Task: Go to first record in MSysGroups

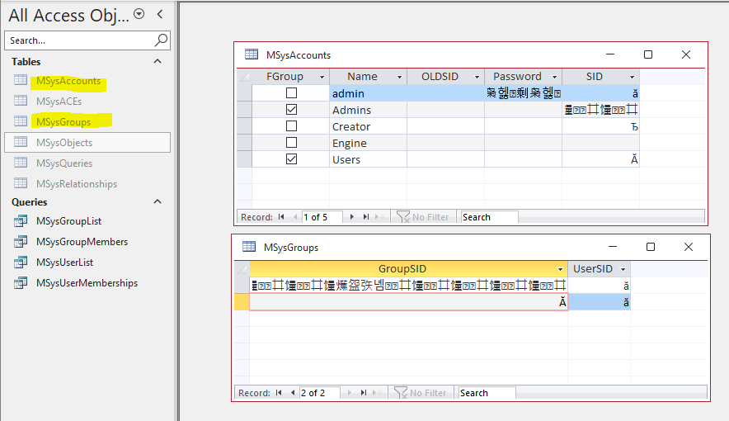Action: pyautogui.click(x=279, y=393)
